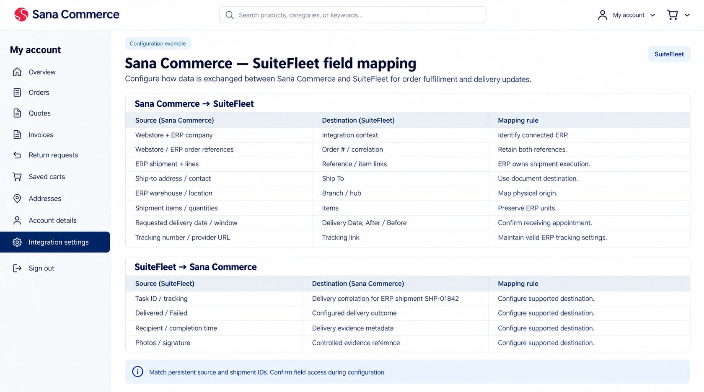704x392 pixels.
Task: Click the Quotes file icon
Action: [x=17, y=113]
